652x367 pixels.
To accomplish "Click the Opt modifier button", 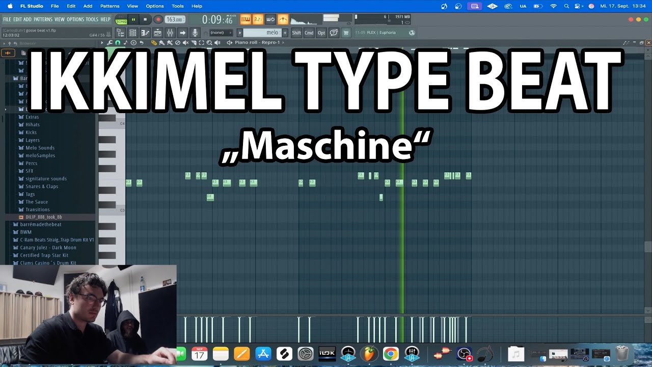I will (x=321, y=33).
